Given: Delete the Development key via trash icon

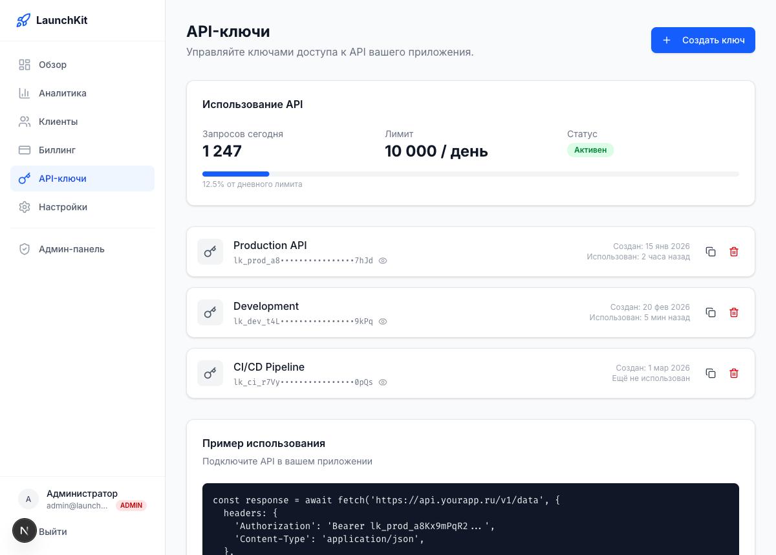Looking at the screenshot, I should pos(734,312).
